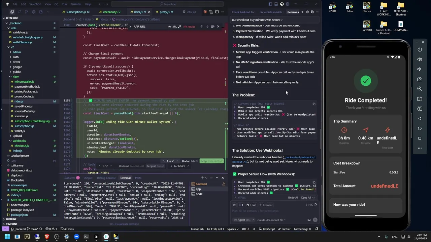Click Undo All in the chat panel
431x242 pixels.
pos(293,198)
